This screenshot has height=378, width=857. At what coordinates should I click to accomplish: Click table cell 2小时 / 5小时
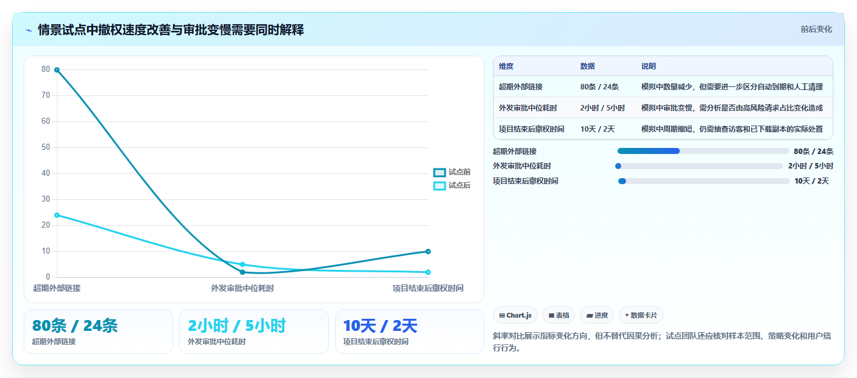602,108
